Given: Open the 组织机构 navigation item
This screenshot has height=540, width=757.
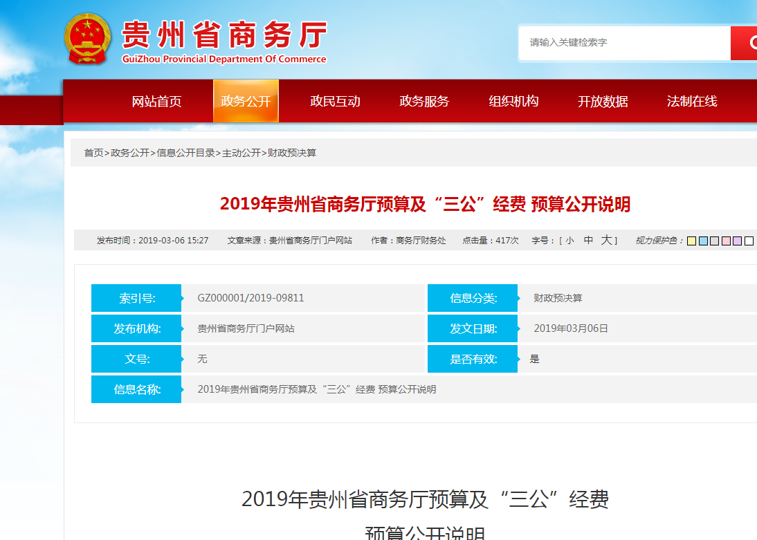Looking at the screenshot, I should tap(513, 102).
